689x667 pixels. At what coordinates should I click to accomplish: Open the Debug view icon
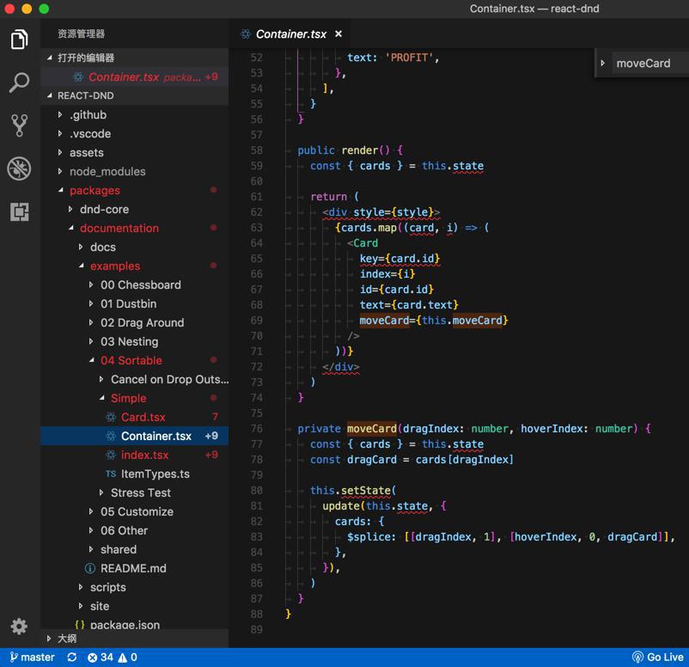coord(19,168)
